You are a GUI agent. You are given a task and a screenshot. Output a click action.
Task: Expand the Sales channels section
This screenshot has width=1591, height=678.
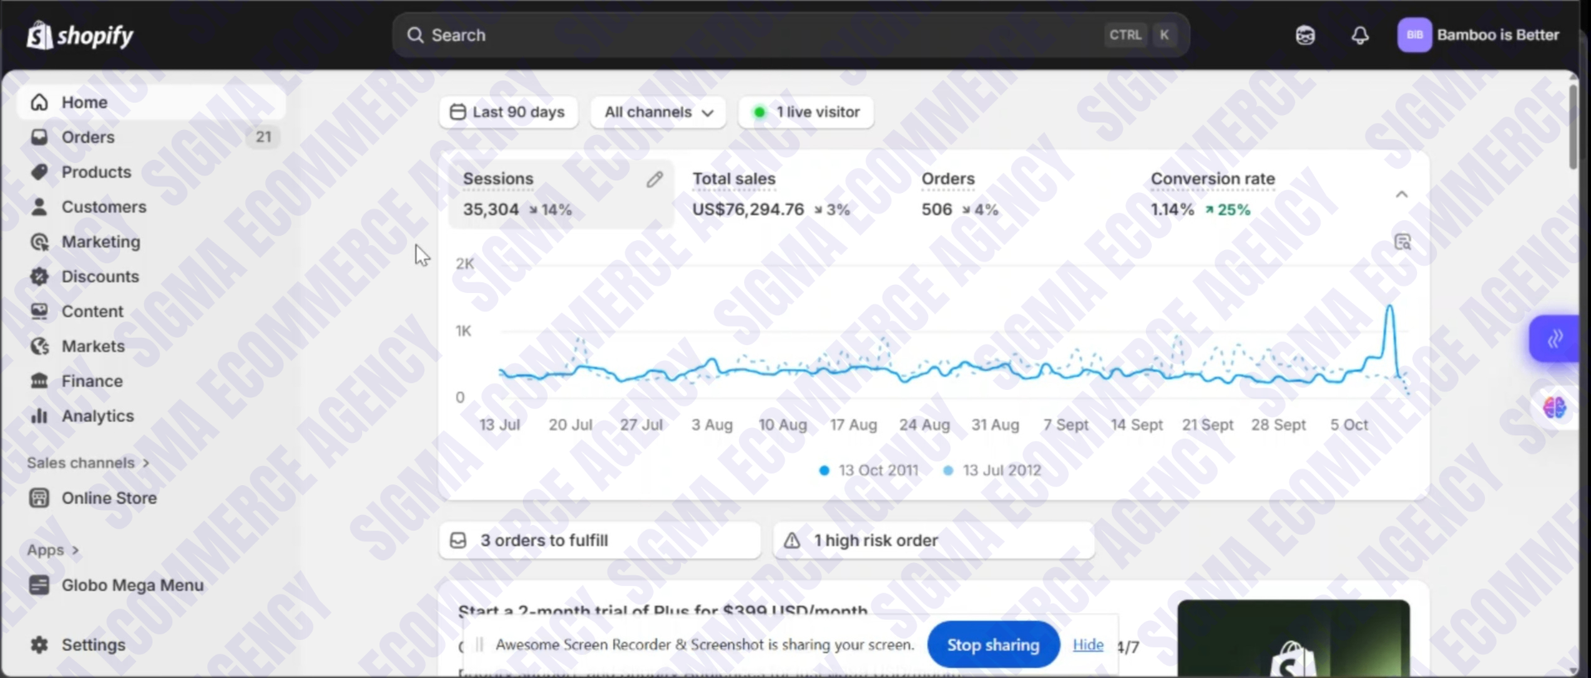pos(88,463)
